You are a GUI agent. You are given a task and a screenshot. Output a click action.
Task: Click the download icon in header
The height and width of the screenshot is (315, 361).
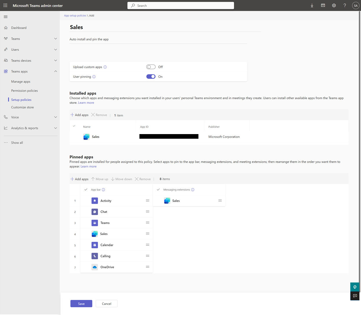pyautogui.click(x=312, y=5)
